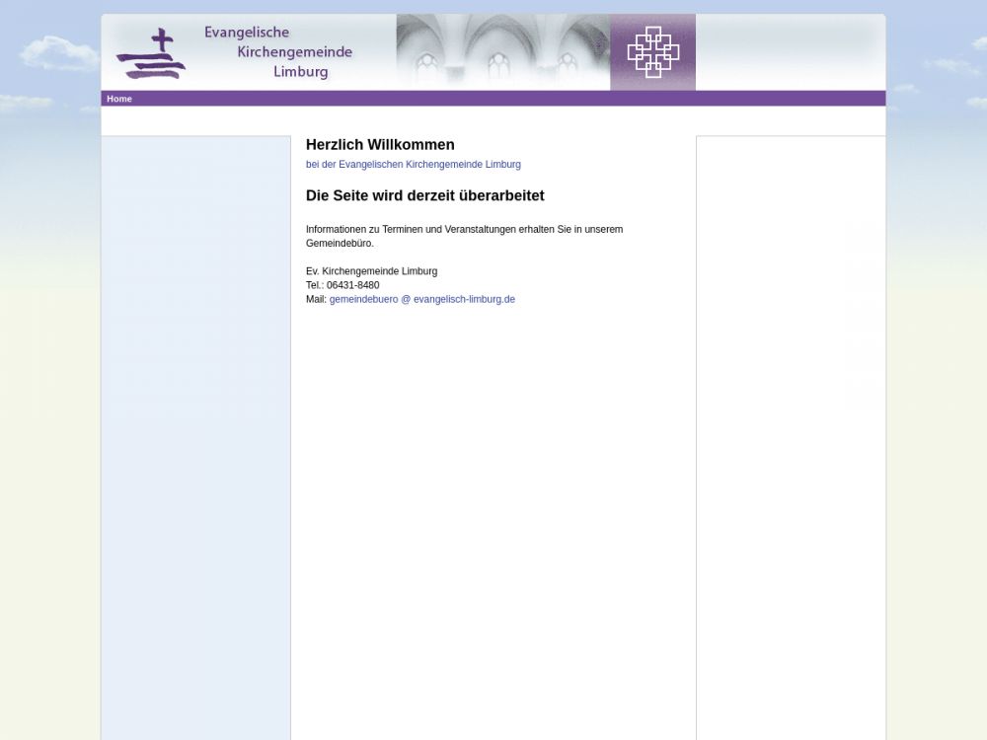
Task: Click the 'Informationen zu Terminen' paragraph text
Action: point(464,230)
